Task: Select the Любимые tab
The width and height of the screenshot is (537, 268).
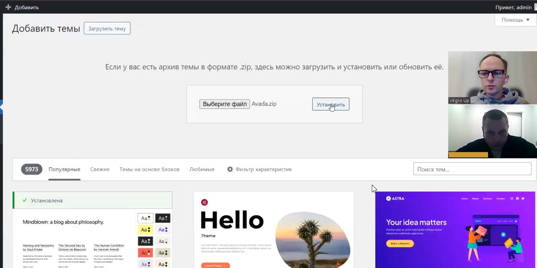Action: pyautogui.click(x=202, y=169)
